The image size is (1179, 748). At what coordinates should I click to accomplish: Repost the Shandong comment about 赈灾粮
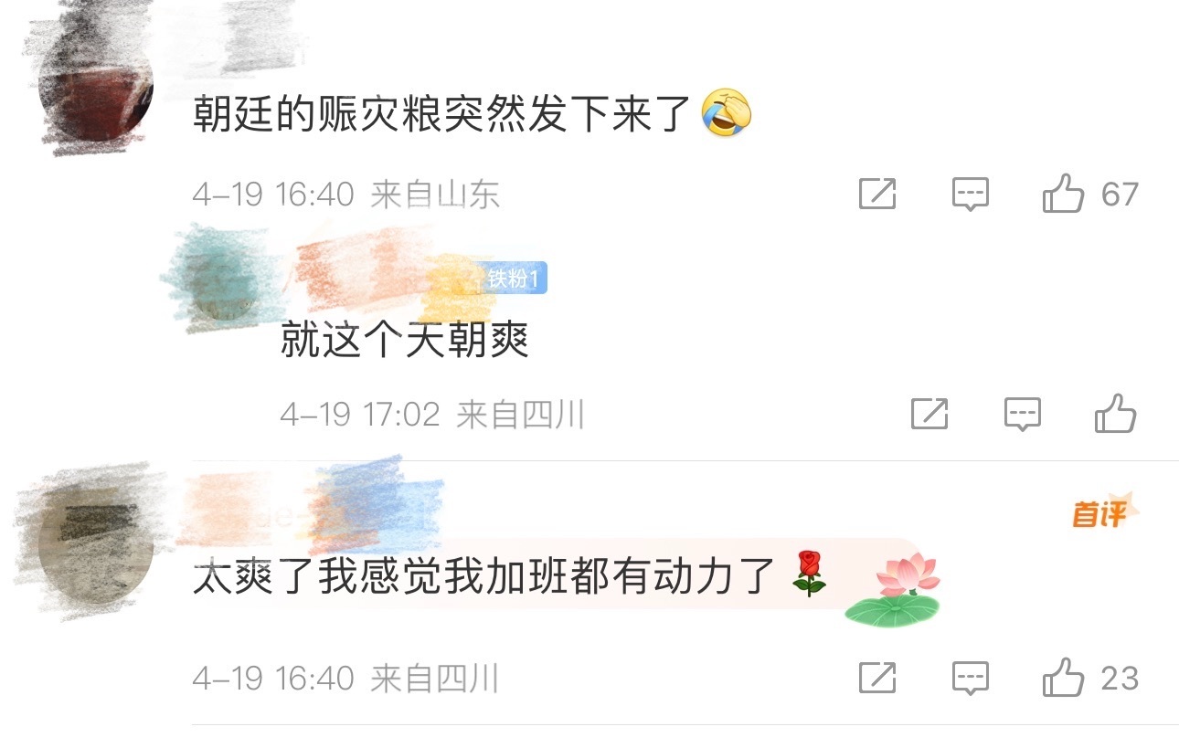pyautogui.click(x=877, y=195)
